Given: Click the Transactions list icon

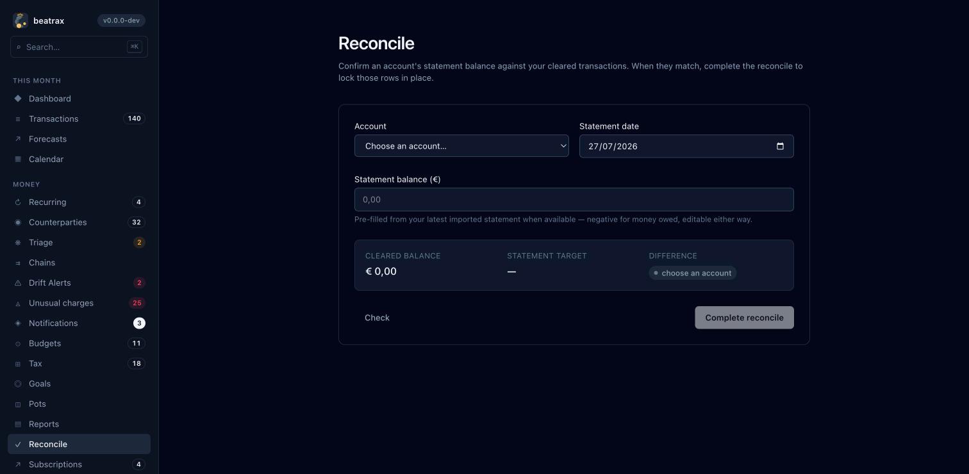Looking at the screenshot, I should (x=18, y=119).
